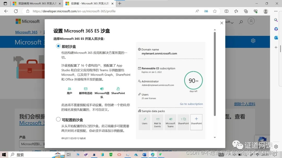Image resolution: width=282 pixels, height=158 pixels.
Task: Switch to 欢迎使用 Microsoft 365 tab
Action: click(x=37, y=3)
